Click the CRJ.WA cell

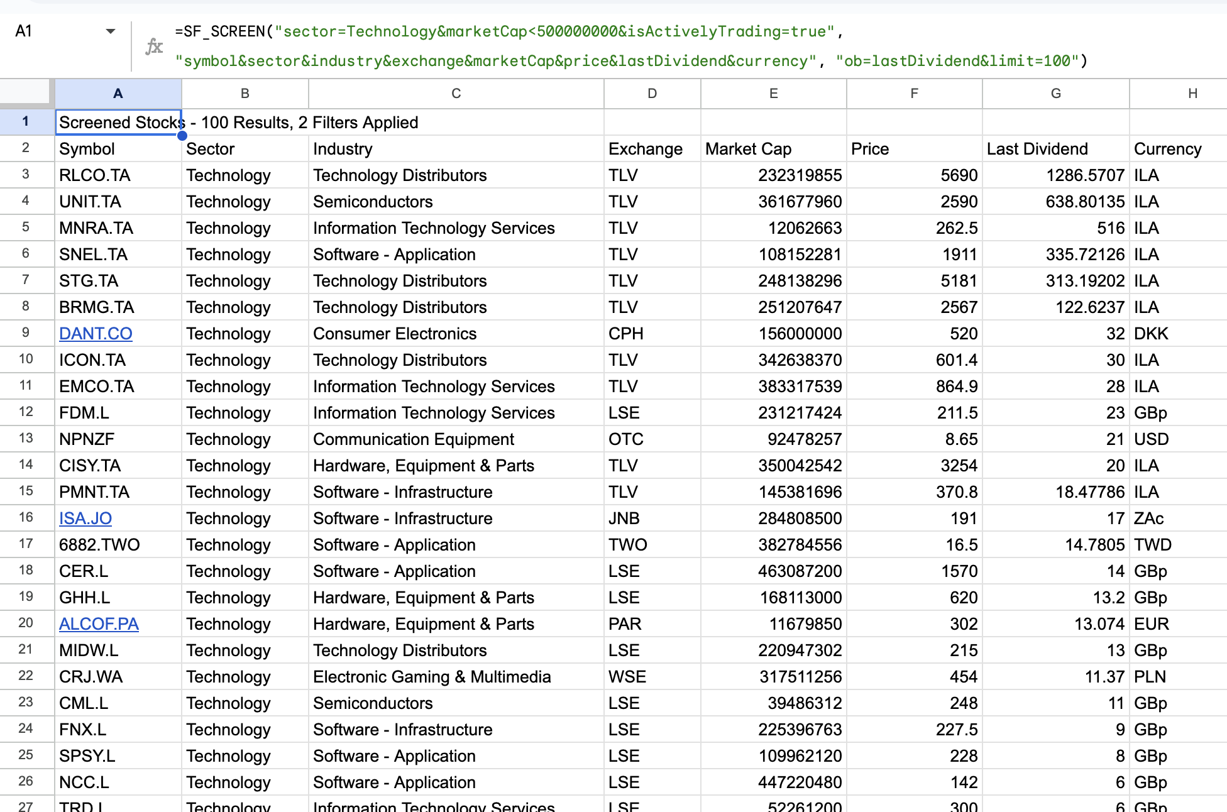[118, 677]
